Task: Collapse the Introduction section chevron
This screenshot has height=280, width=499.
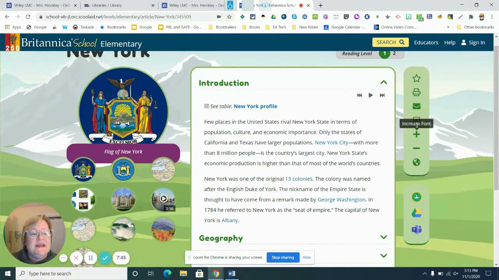Action: coord(384,82)
